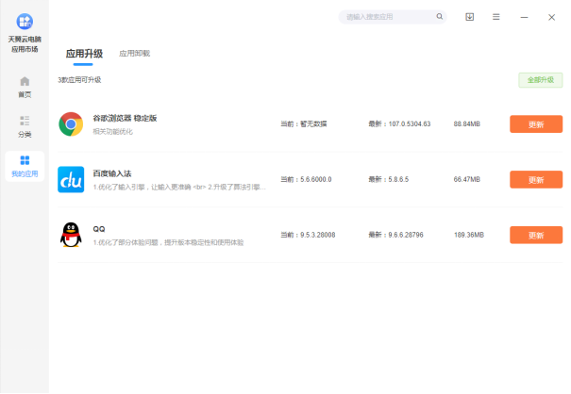Viewport: 571px width, 394px height.
Task: Switch to the 应用卸载 tab
Action: pos(134,54)
